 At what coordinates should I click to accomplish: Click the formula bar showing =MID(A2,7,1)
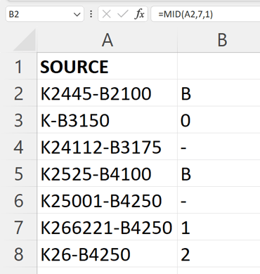[x=206, y=14]
